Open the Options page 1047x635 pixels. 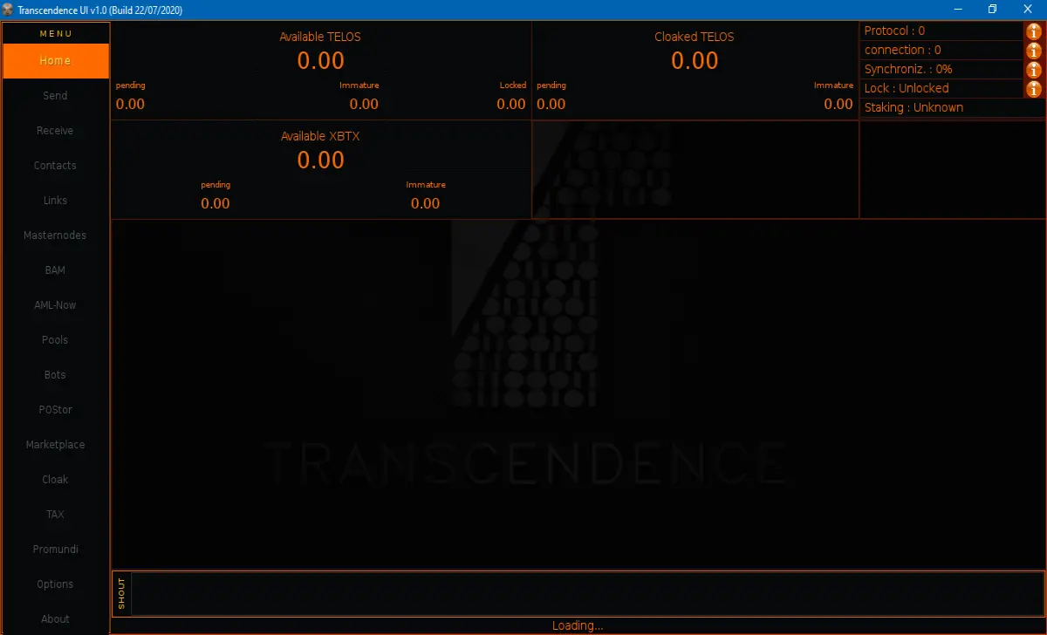(55, 584)
